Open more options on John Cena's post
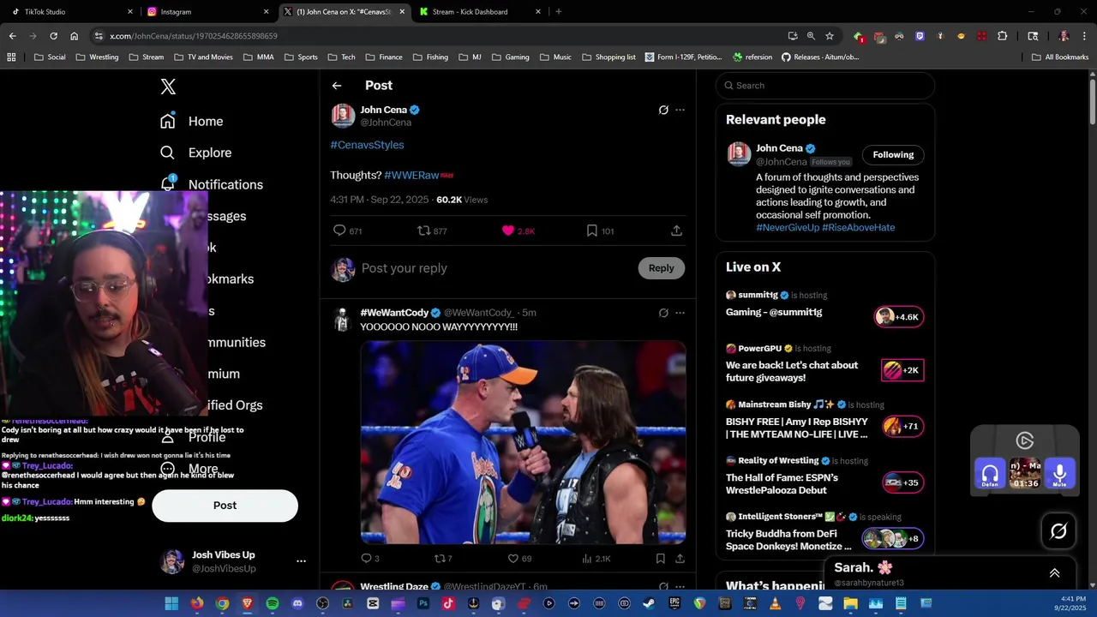The height and width of the screenshot is (617, 1097). coord(680,110)
